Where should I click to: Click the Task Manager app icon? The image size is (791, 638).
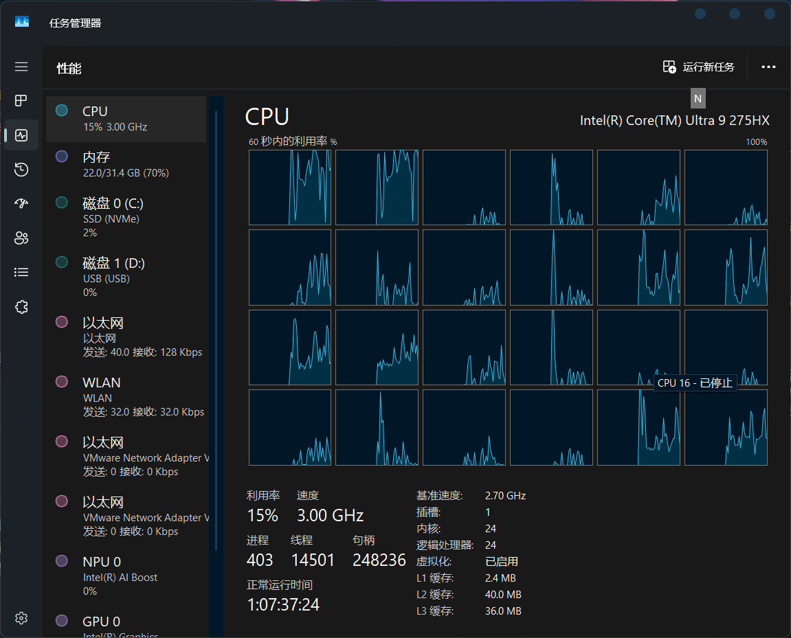click(x=22, y=22)
